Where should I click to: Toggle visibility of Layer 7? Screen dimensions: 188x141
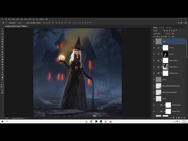pyautogui.click(x=154, y=42)
